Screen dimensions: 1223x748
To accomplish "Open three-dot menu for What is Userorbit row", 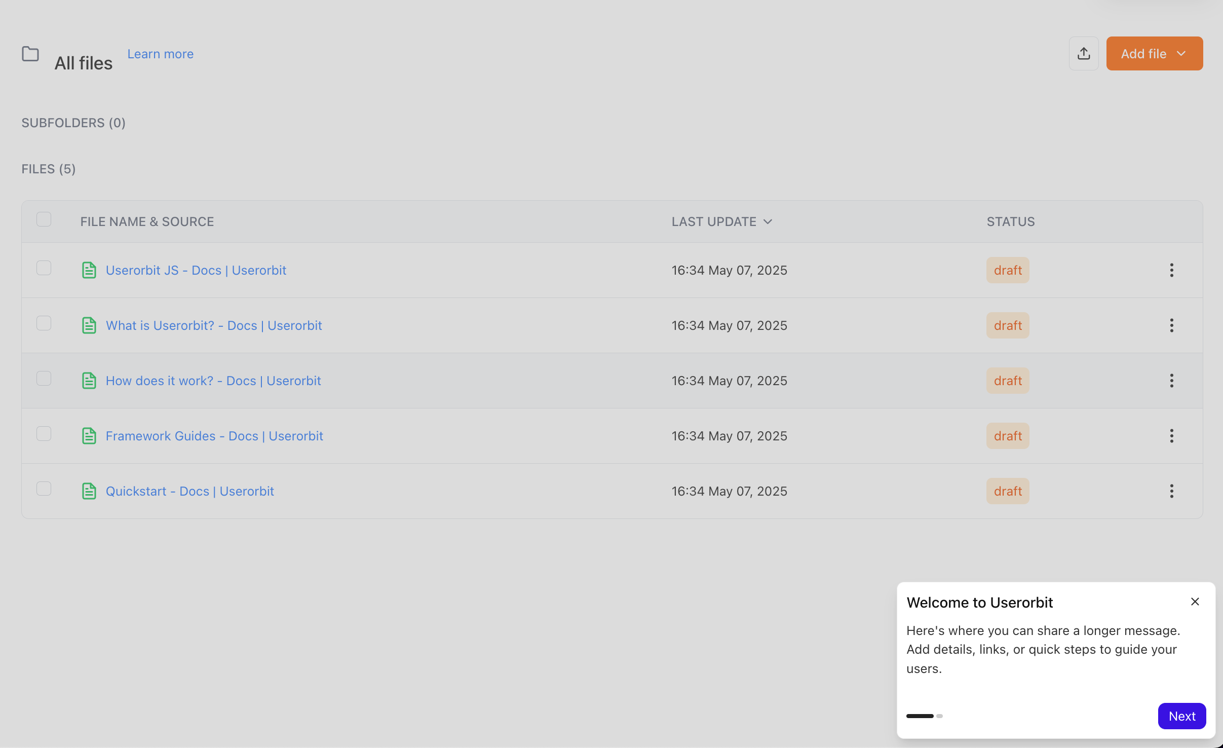I will 1171,325.
